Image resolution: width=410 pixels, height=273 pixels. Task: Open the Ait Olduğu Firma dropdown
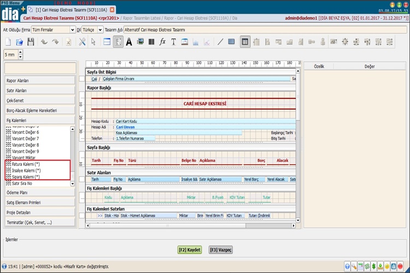[x=72, y=30]
